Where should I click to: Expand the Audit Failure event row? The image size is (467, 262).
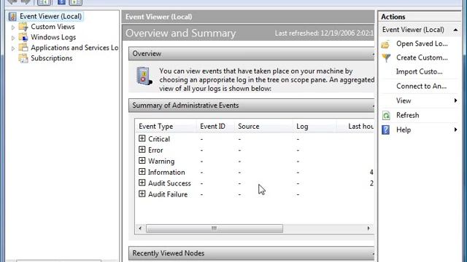pos(142,194)
